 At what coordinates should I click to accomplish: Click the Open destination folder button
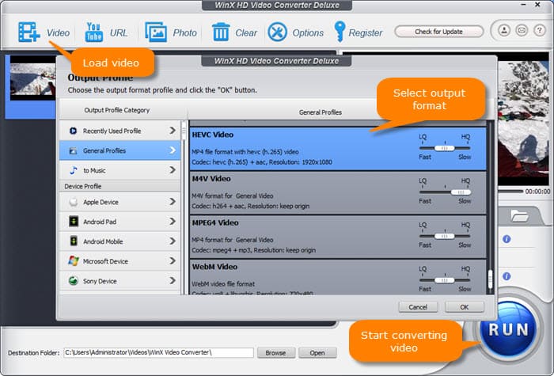click(x=317, y=353)
